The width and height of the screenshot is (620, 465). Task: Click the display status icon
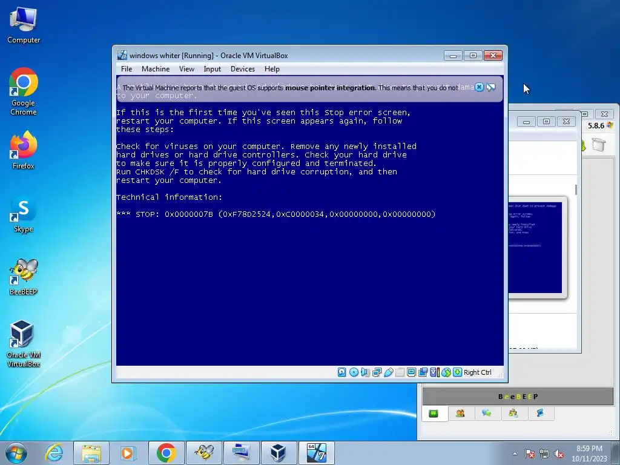coord(411,372)
